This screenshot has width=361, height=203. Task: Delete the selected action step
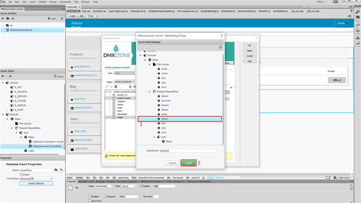tap(11, 76)
